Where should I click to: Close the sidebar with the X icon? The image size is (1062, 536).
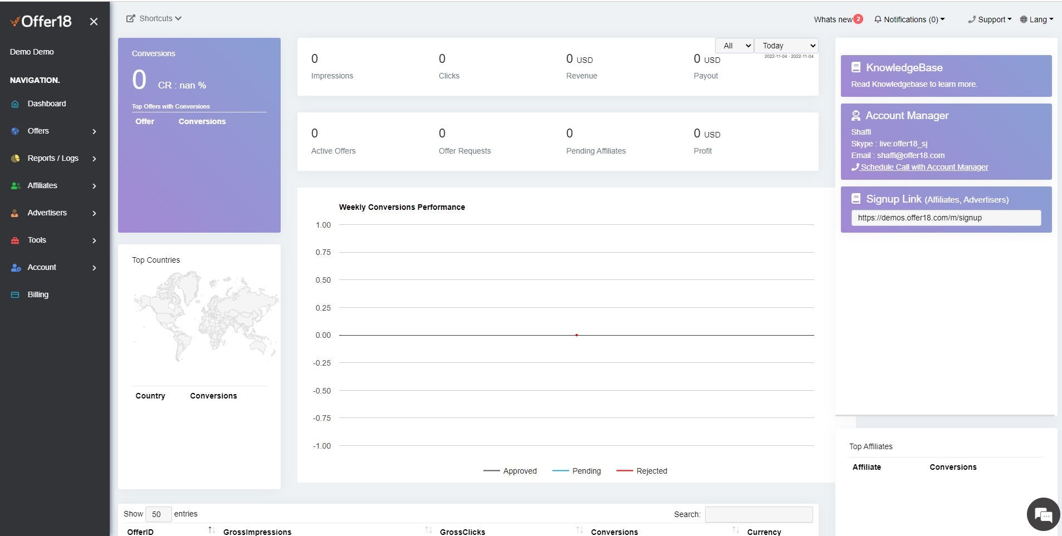tap(94, 22)
